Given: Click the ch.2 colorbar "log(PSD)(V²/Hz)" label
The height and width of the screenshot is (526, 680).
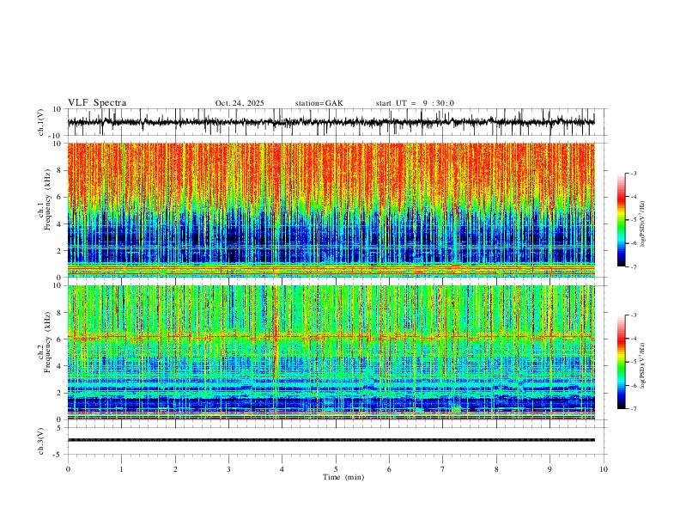Looking at the screenshot, I should (643, 365).
